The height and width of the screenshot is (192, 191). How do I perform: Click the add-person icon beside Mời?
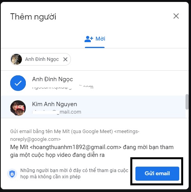(89, 39)
